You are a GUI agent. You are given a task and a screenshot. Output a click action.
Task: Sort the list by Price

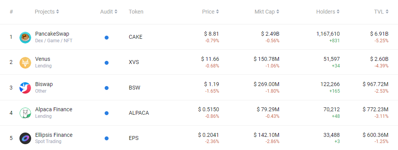[x=210, y=12]
